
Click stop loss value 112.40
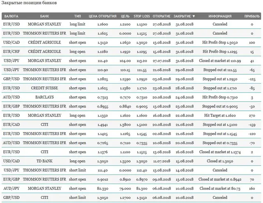tap(142, 170)
